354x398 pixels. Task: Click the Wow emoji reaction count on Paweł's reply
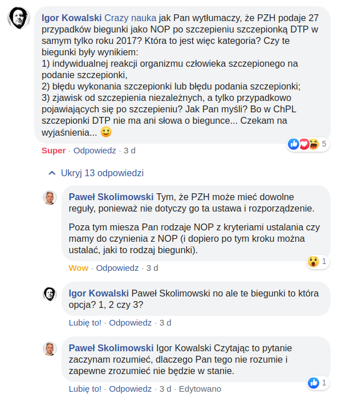click(318, 262)
